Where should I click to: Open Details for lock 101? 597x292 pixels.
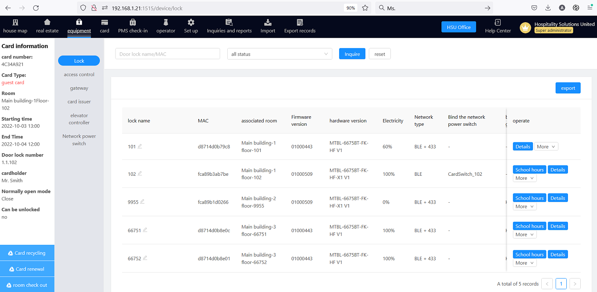click(523, 146)
